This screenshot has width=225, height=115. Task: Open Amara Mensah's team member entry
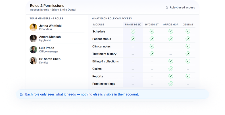[57, 38]
